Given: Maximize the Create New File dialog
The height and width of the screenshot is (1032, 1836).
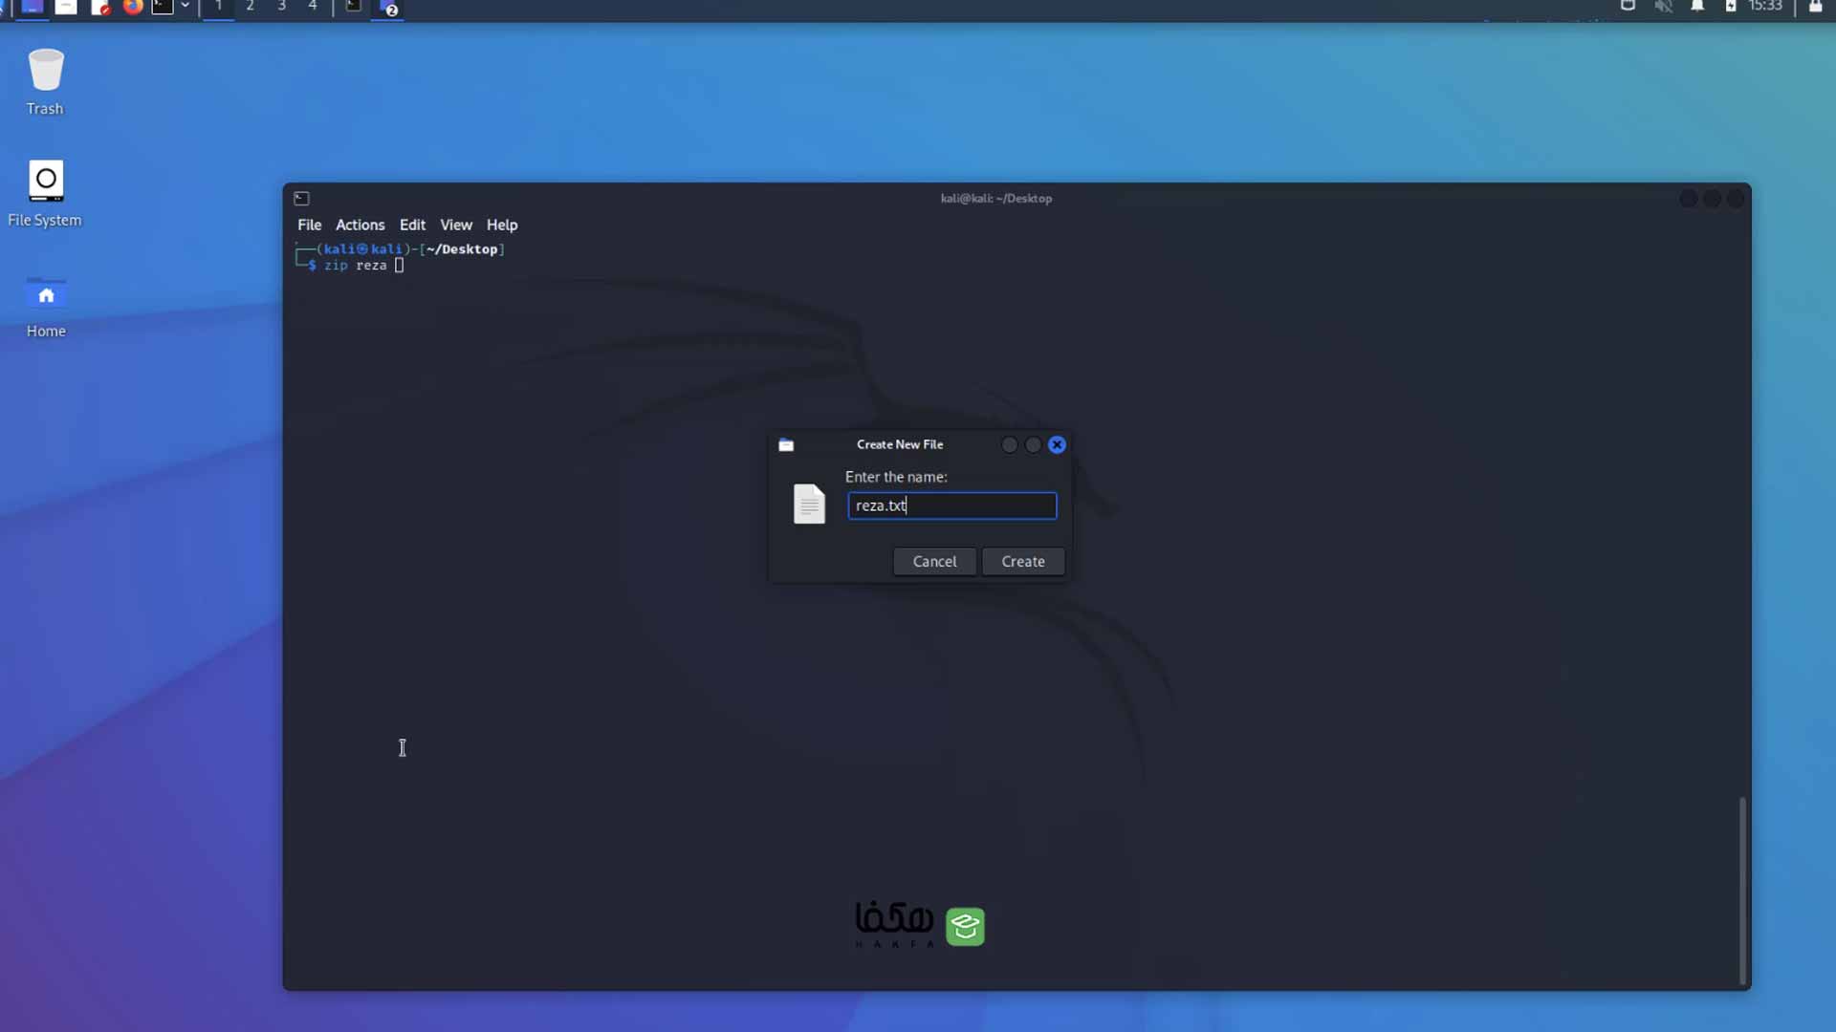Looking at the screenshot, I should click(1033, 444).
